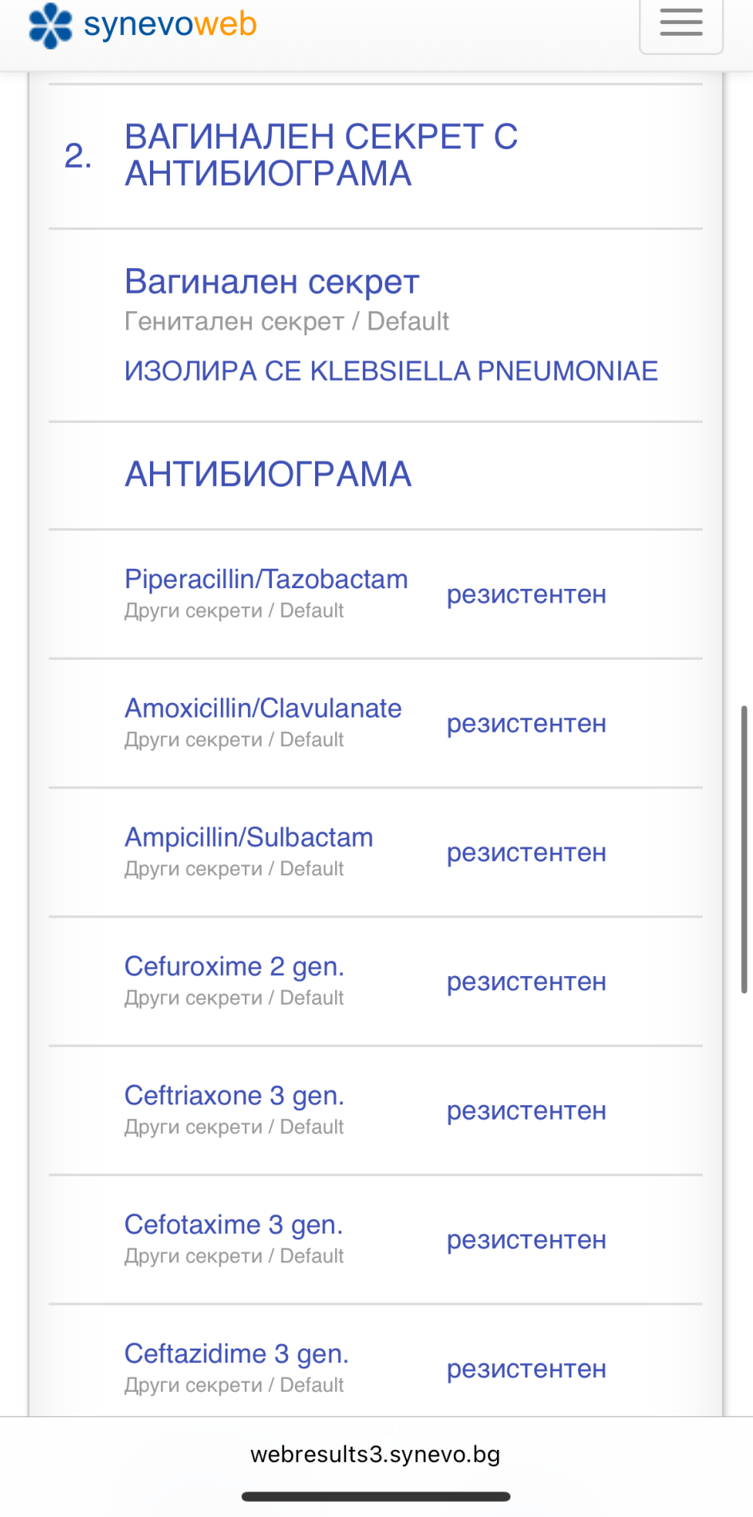Click the Вагинален секрет test name
The height and width of the screenshot is (1517, 753).
click(x=271, y=282)
